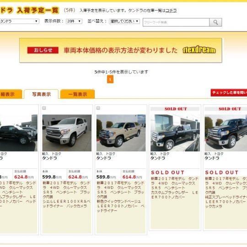Image resolution: width=247 pixels, height=247 pixels.
Task: Click the magnifying glass search icon
Action: coord(215,22)
